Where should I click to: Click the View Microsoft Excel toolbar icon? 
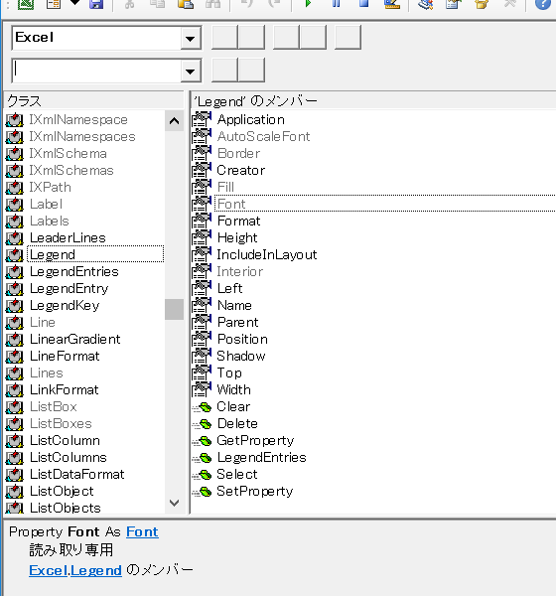point(26,4)
